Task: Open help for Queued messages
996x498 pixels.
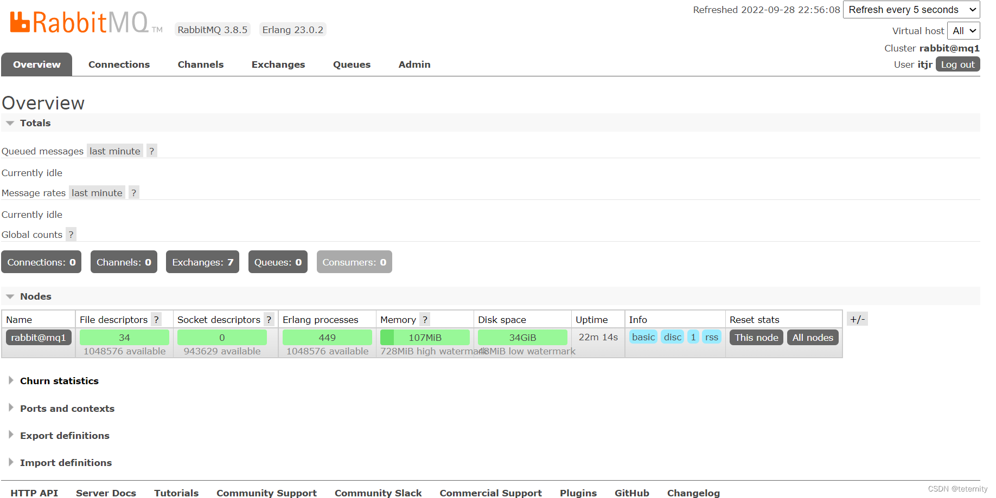Action: [152, 151]
